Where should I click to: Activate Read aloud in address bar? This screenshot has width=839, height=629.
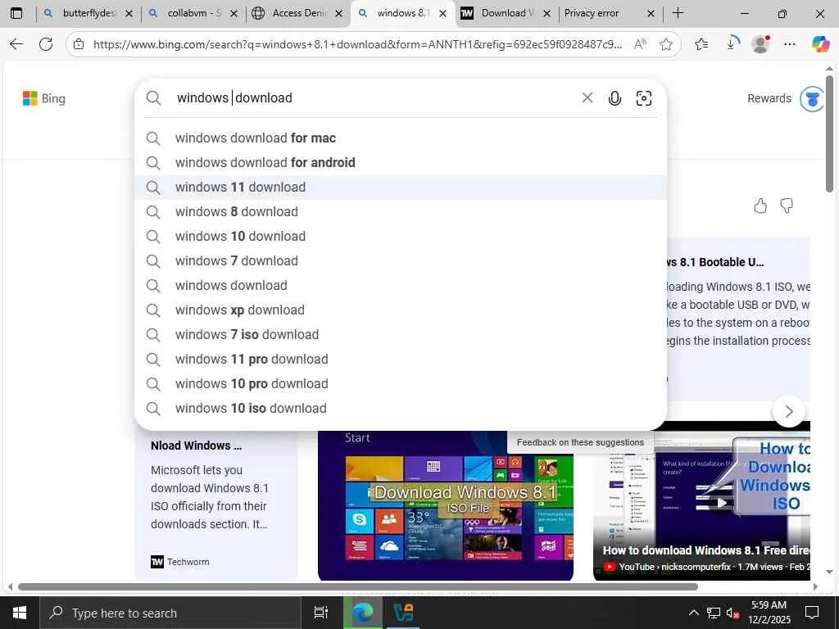(x=640, y=44)
